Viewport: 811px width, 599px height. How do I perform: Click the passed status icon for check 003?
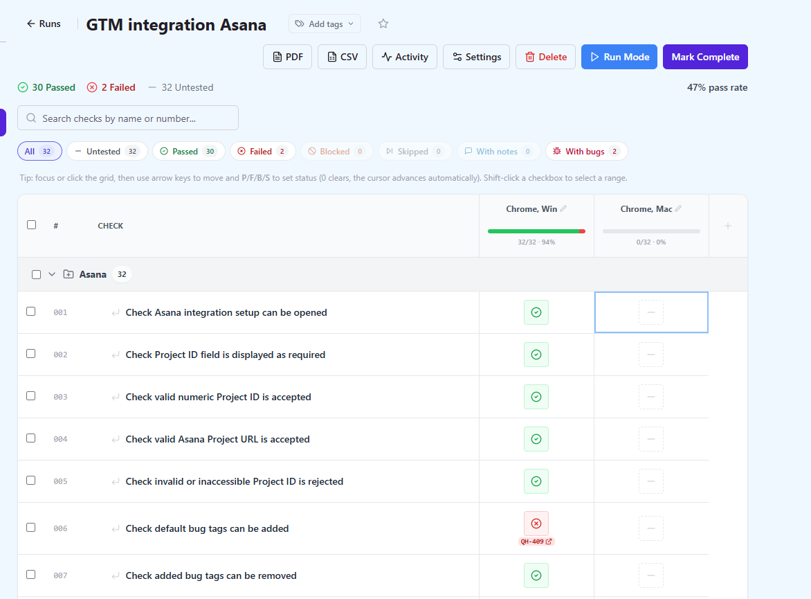[x=536, y=397]
